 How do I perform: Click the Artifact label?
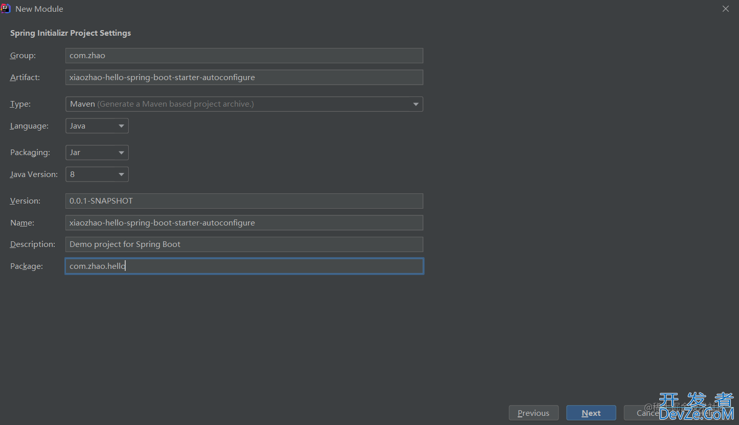click(x=25, y=78)
